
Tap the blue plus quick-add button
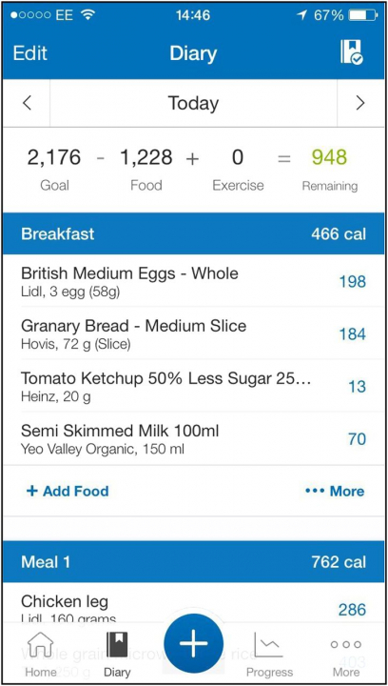click(x=193, y=644)
